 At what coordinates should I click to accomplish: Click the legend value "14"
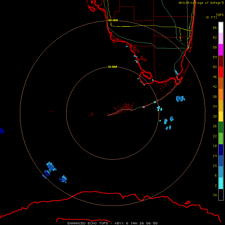(215, 156)
